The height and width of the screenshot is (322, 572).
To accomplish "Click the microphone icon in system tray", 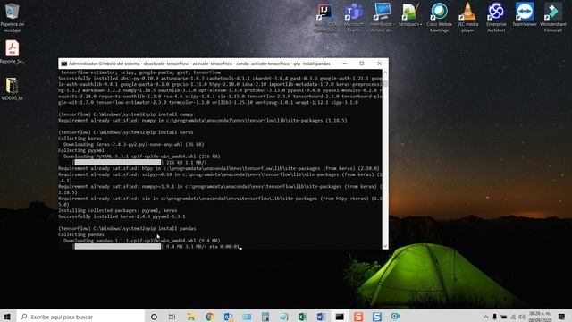I will pyautogui.click(x=494, y=317).
